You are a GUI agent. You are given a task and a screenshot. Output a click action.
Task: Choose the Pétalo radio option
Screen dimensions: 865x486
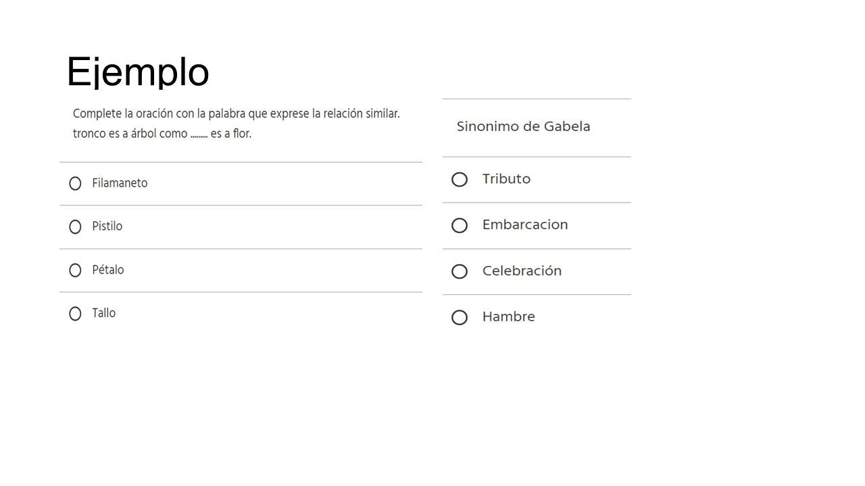(75, 270)
